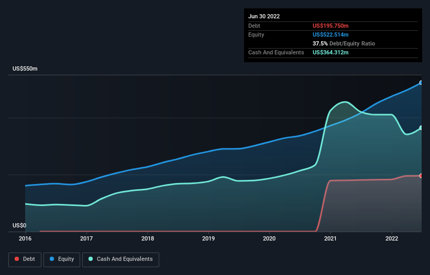
Task: Toggle the Debt legend button
Action: 25,259
